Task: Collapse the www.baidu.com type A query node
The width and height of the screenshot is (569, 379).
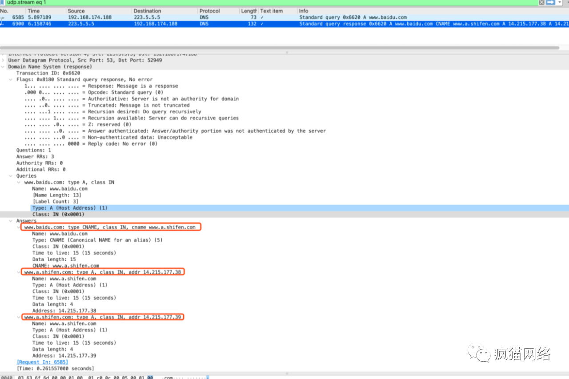Action: 19,182
